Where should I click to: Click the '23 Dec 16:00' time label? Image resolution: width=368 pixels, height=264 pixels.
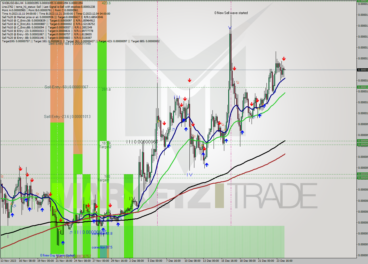click(x=285, y=261)
